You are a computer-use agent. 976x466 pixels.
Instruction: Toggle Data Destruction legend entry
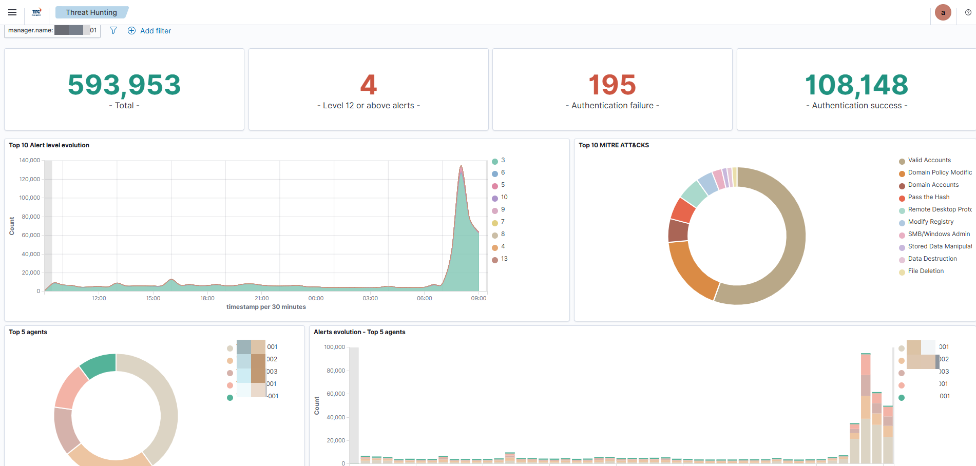932,259
